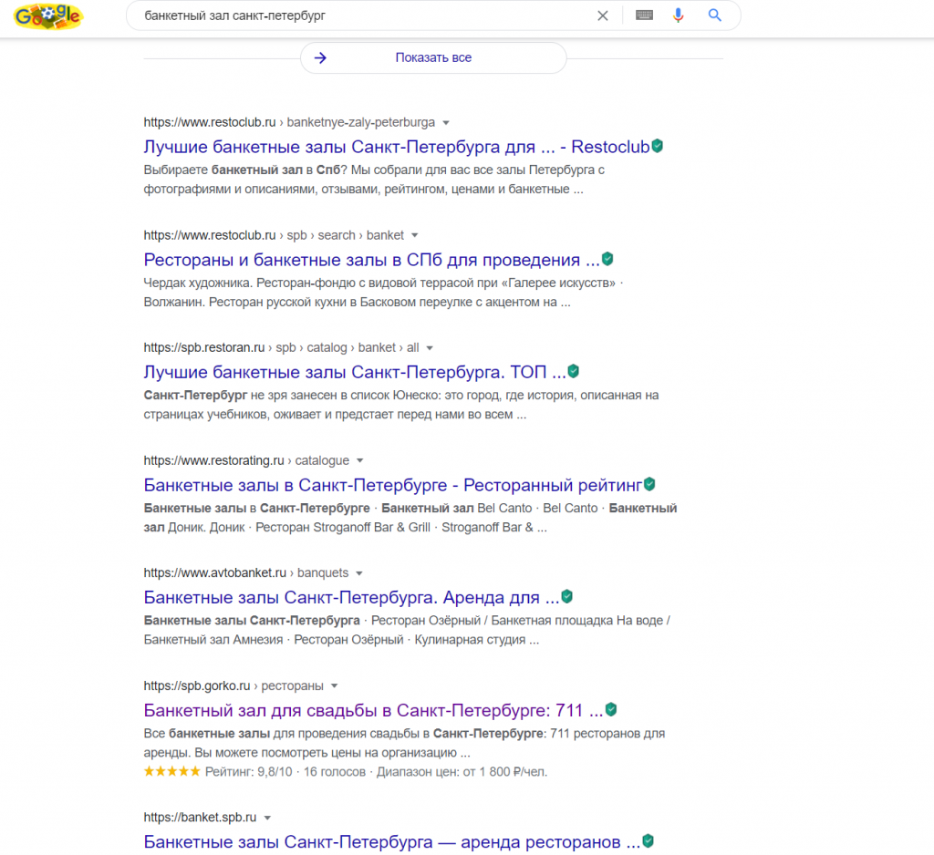Click snippet starting Выбираете банкетный зал
The image size is (934, 855).
(374, 180)
